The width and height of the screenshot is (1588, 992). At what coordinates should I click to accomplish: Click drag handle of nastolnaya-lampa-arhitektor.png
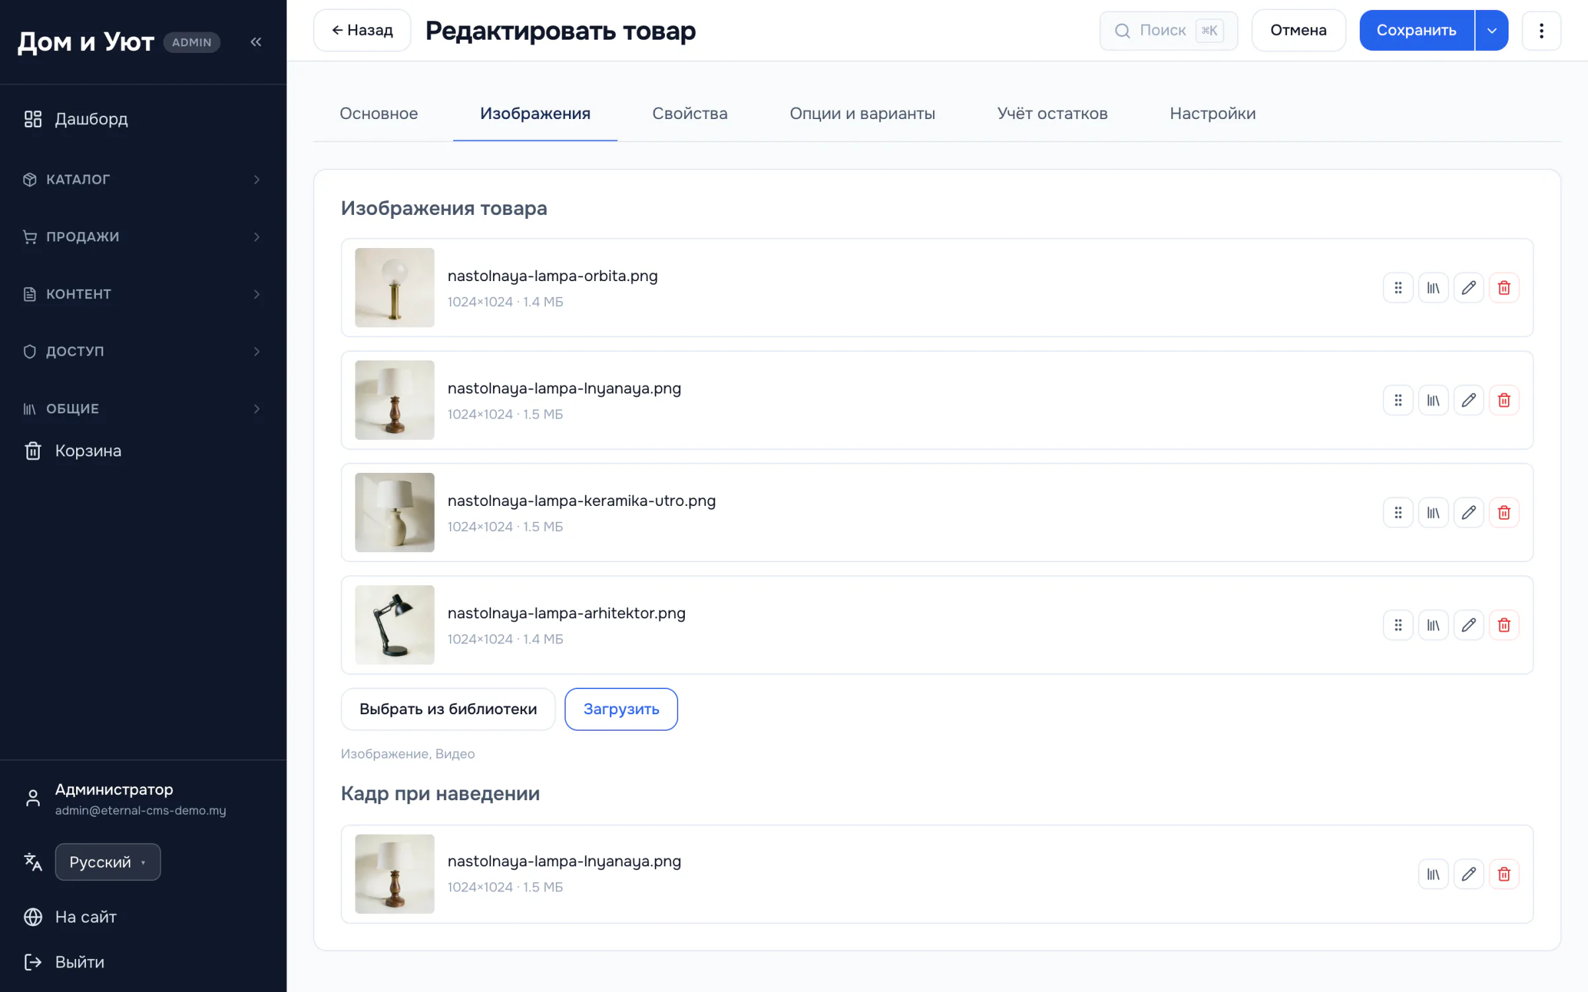coord(1398,625)
